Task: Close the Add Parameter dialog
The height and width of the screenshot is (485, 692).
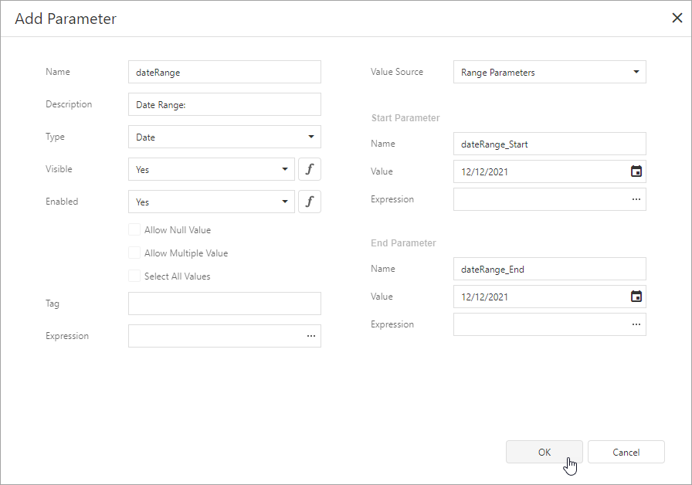Action: (677, 17)
